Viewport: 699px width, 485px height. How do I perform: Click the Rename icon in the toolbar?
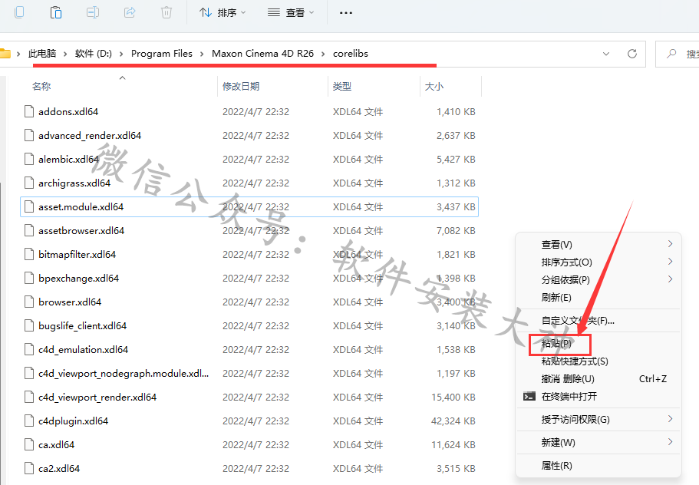(93, 12)
